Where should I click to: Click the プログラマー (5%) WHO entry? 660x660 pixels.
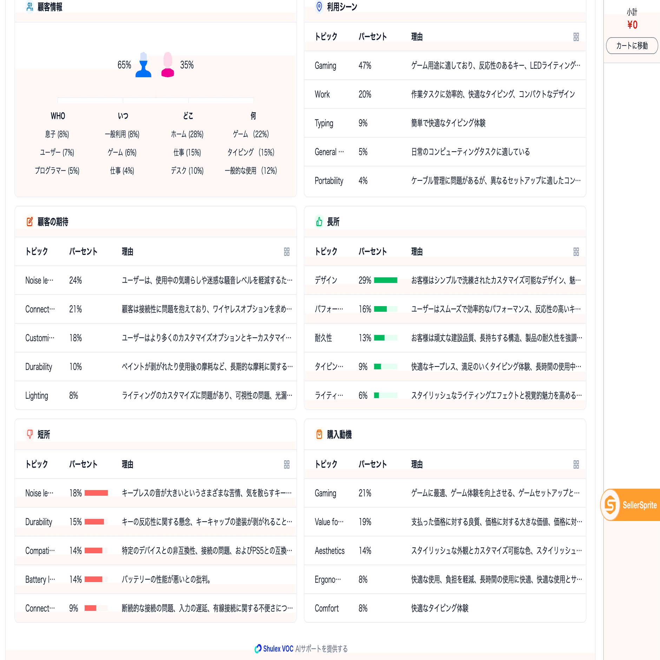[x=57, y=171]
